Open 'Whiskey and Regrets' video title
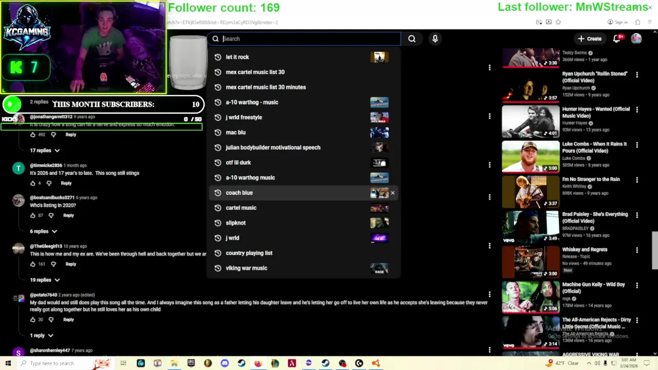 pos(584,249)
